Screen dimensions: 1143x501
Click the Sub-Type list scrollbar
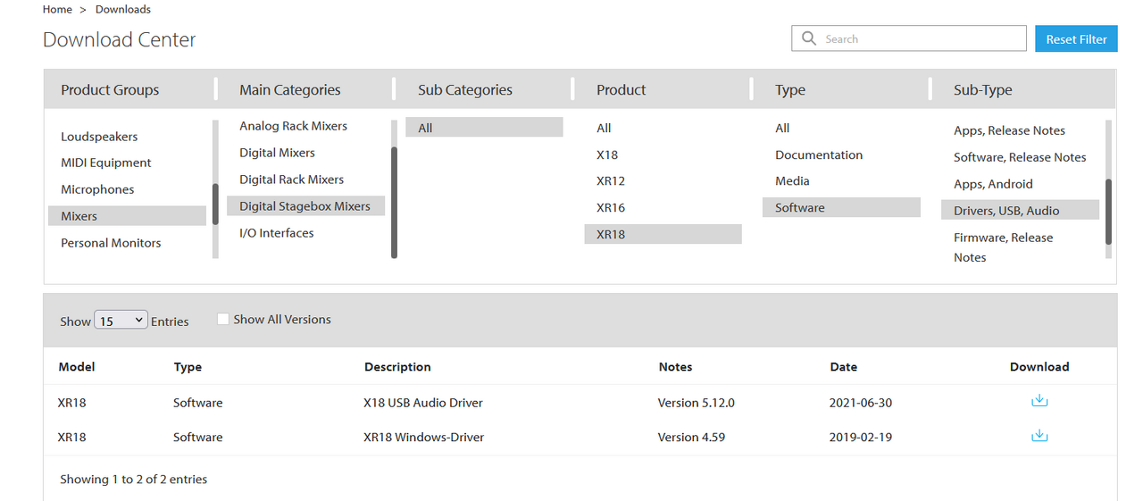[1108, 212]
